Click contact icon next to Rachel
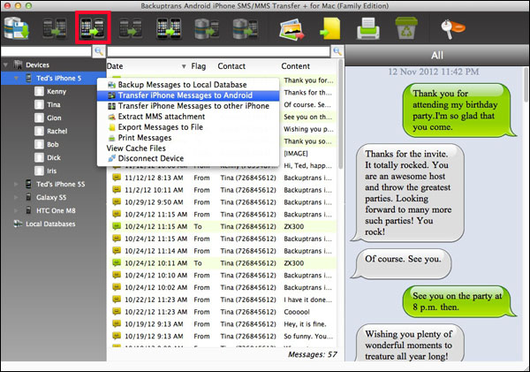The image size is (530, 372). coord(39,131)
